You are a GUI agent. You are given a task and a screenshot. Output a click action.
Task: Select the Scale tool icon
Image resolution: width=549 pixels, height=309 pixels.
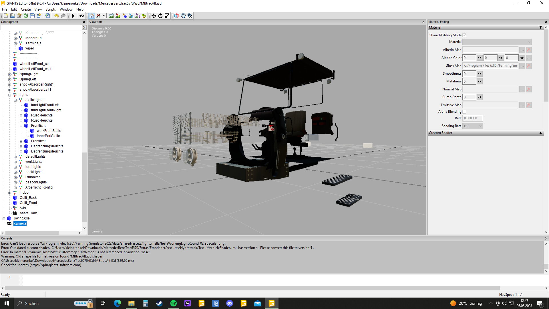[167, 16]
